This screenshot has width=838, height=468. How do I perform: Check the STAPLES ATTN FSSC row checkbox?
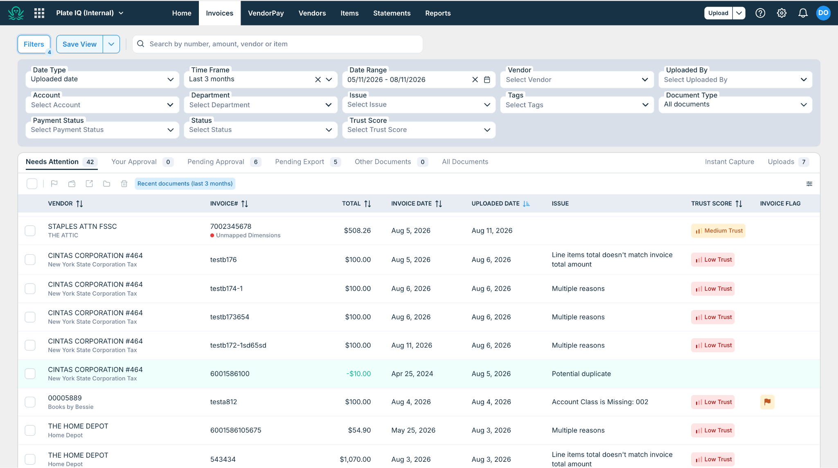coord(30,231)
